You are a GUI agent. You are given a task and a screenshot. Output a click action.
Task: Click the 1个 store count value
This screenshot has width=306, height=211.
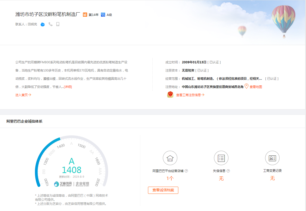[170, 178]
